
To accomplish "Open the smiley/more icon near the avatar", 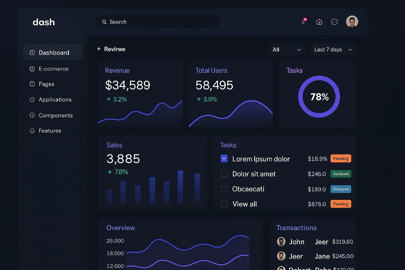I will (x=334, y=22).
